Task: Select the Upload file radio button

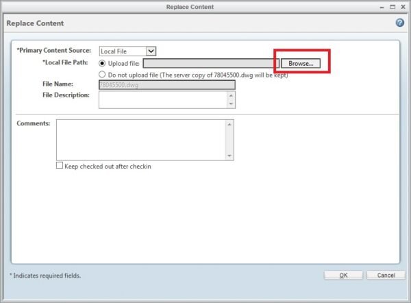Action: click(102, 63)
